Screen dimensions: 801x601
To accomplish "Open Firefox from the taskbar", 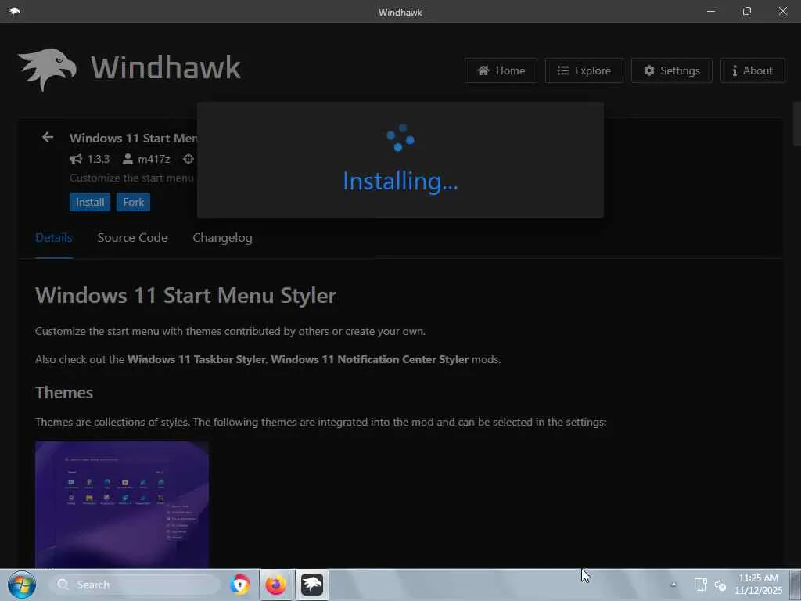I will point(276,585).
